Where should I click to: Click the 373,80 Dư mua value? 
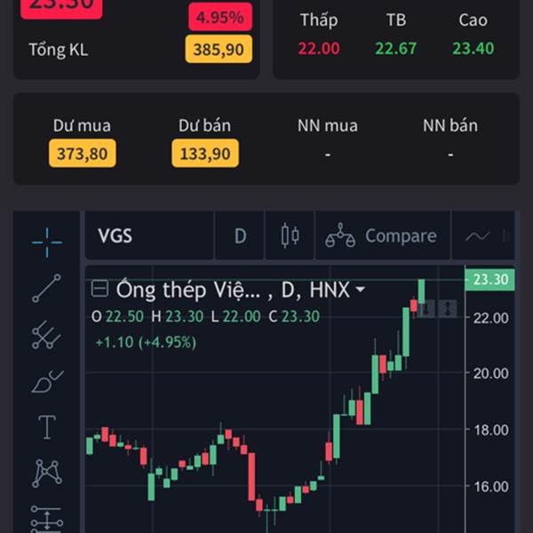point(83,154)
